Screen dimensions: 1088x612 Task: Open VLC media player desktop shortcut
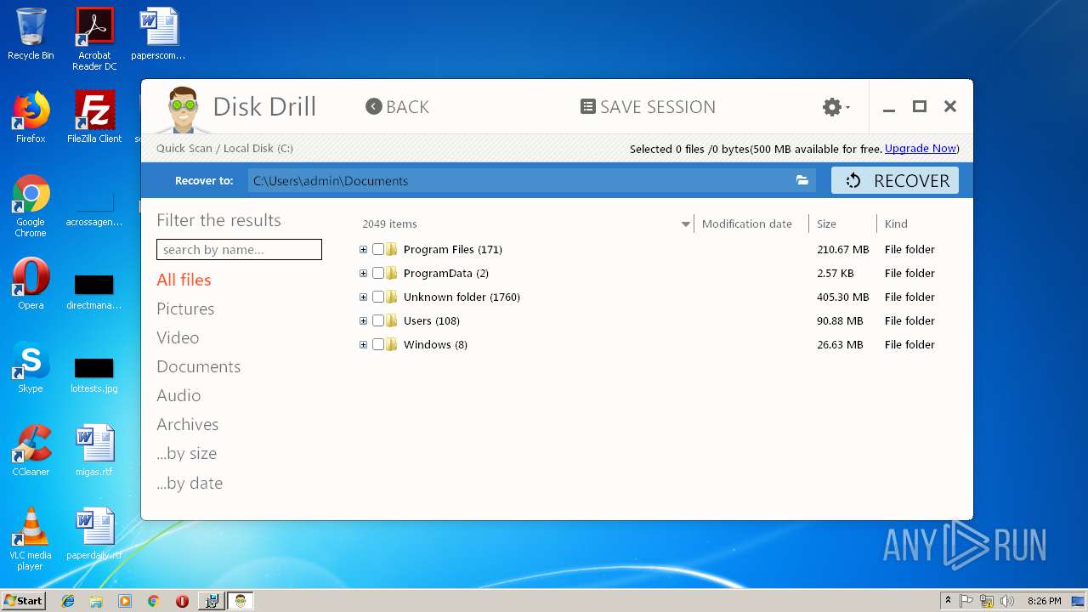coord(31,539)
